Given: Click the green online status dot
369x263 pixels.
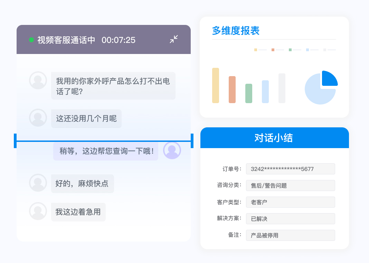Looking at the screenshot, I should [x=31, y=40].
